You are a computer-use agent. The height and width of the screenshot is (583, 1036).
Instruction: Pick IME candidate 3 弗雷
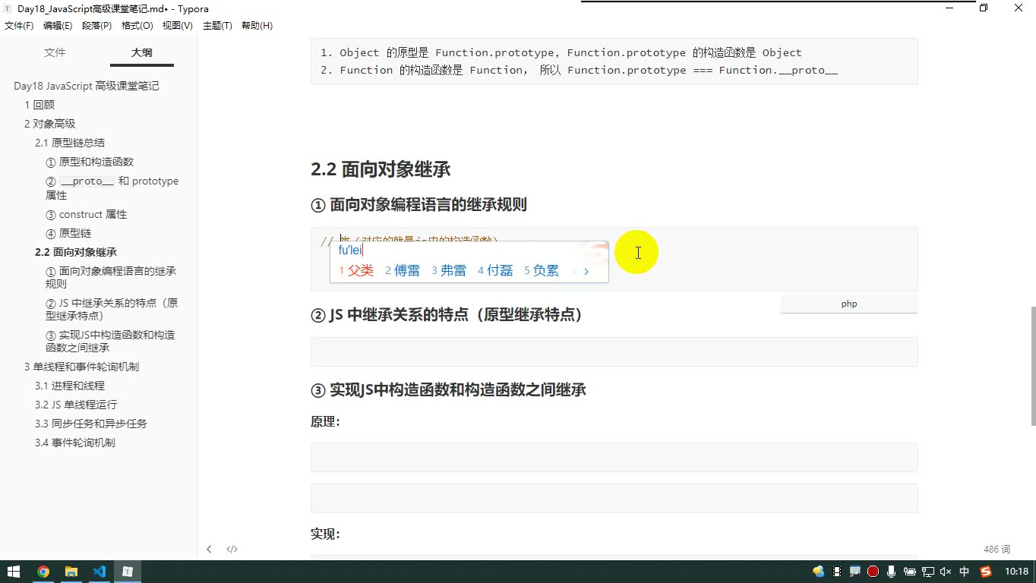pyautogui.click(x=449, y=271)
